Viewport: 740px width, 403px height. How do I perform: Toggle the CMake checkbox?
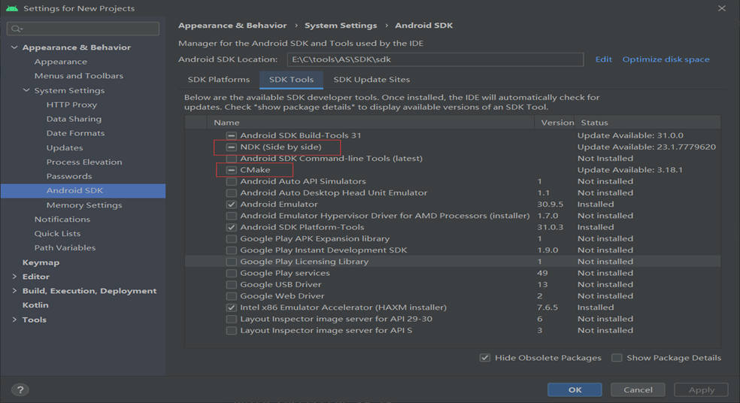[232, 170]
